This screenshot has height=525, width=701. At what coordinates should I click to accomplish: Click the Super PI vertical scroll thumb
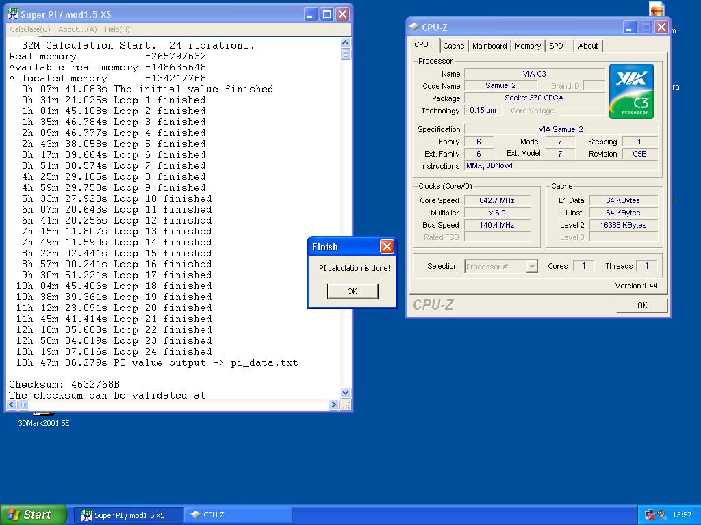346,55
